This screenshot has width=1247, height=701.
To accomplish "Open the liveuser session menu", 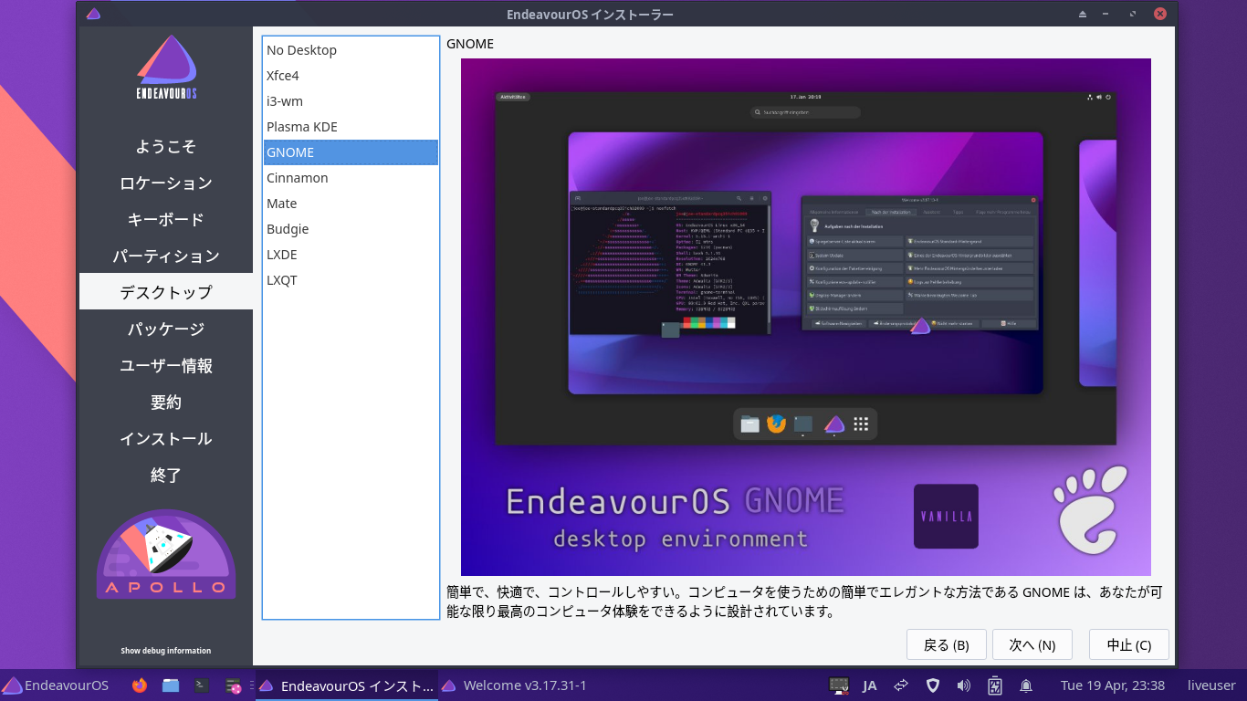I will point(1211,685).
